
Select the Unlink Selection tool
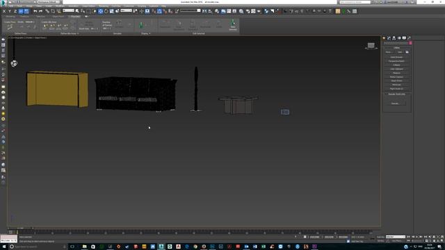[x=53, y=11]
